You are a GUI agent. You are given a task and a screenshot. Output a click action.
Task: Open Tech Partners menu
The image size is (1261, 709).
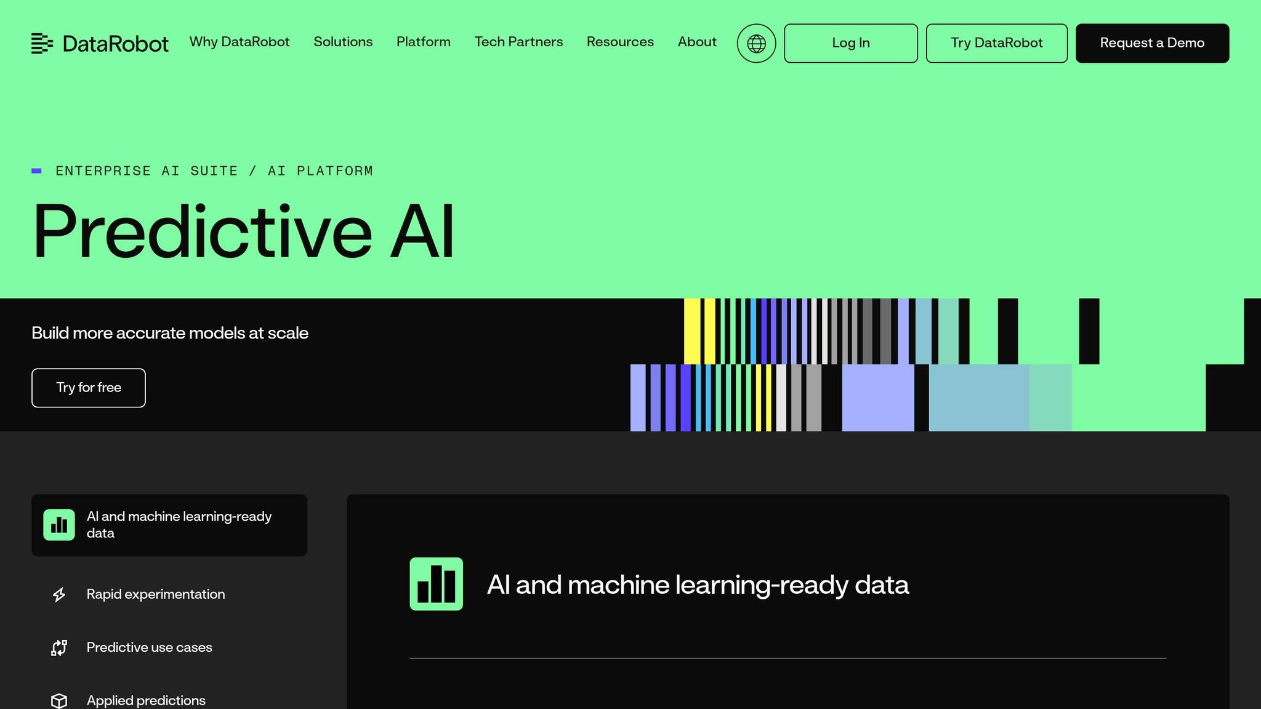[x=518, y=42]
